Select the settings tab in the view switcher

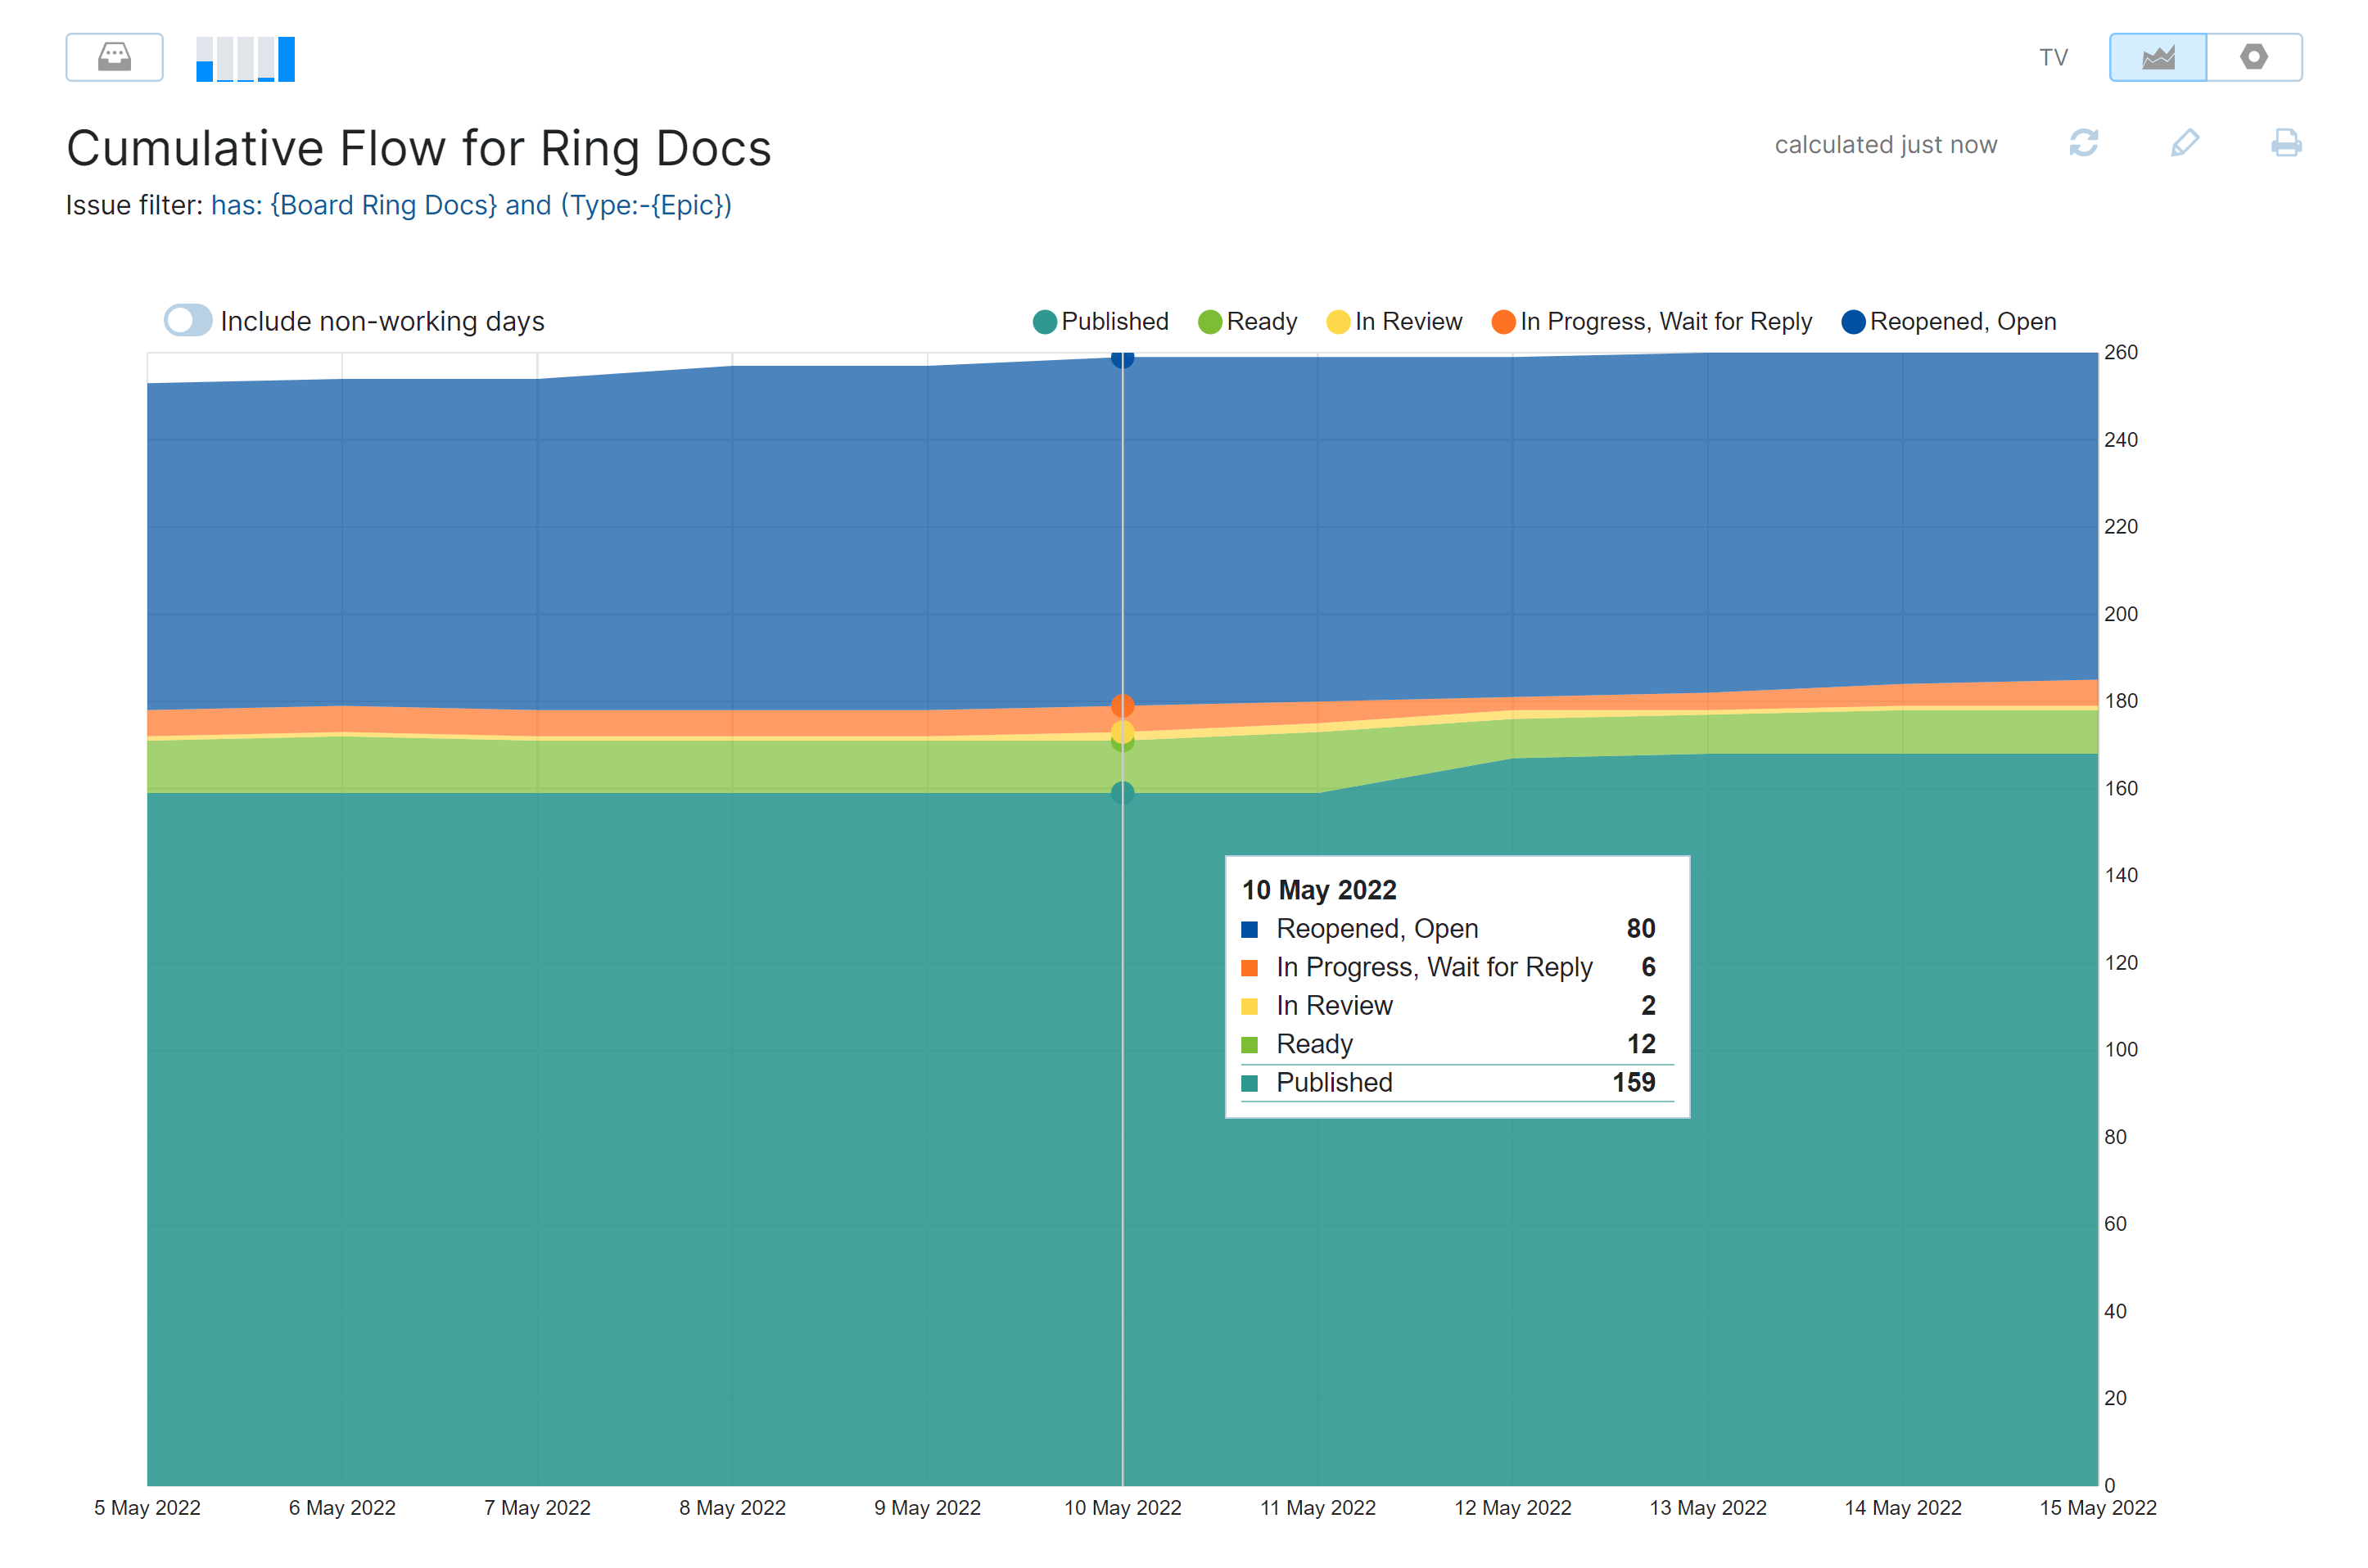pyautogui.click(x=2254, y=57)
